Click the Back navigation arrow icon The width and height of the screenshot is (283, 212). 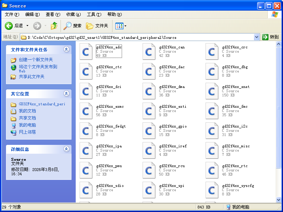pyautogui.click(x=9, y=26)
